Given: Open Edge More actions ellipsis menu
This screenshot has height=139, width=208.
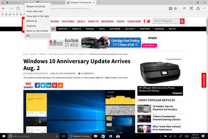Looking at the screenshot, I should [205, 8].
